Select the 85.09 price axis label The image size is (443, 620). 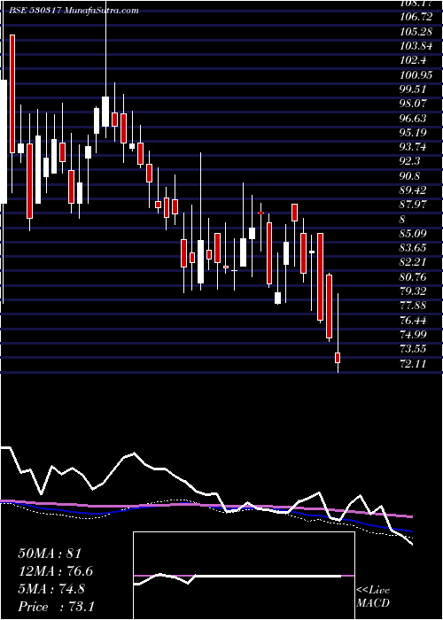click(x=413, y=234)
